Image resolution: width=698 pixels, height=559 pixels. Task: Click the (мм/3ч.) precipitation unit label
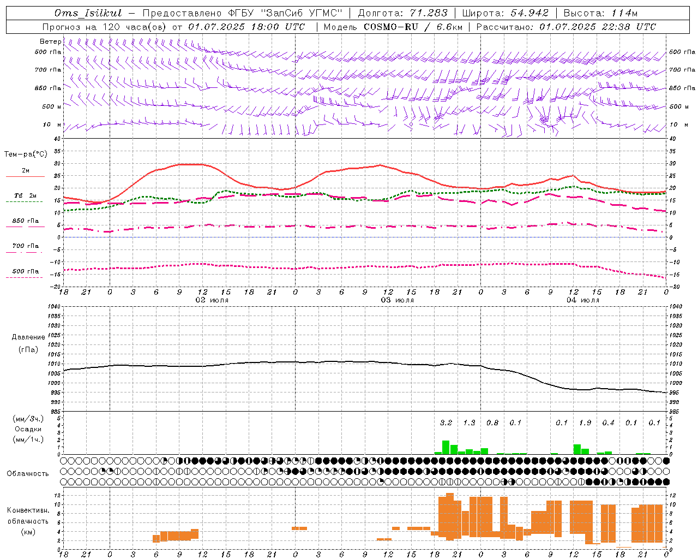tap(28, 419)
